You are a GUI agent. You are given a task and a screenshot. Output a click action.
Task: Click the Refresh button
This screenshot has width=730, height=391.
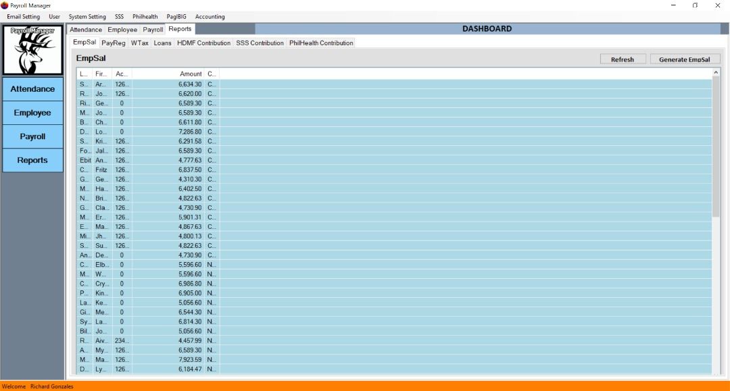623,59
